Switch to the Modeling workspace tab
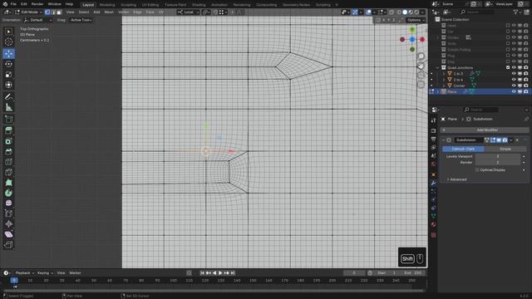Image resolution: width=532 pixels, height=299 pixels. click(x=107, y=5)
